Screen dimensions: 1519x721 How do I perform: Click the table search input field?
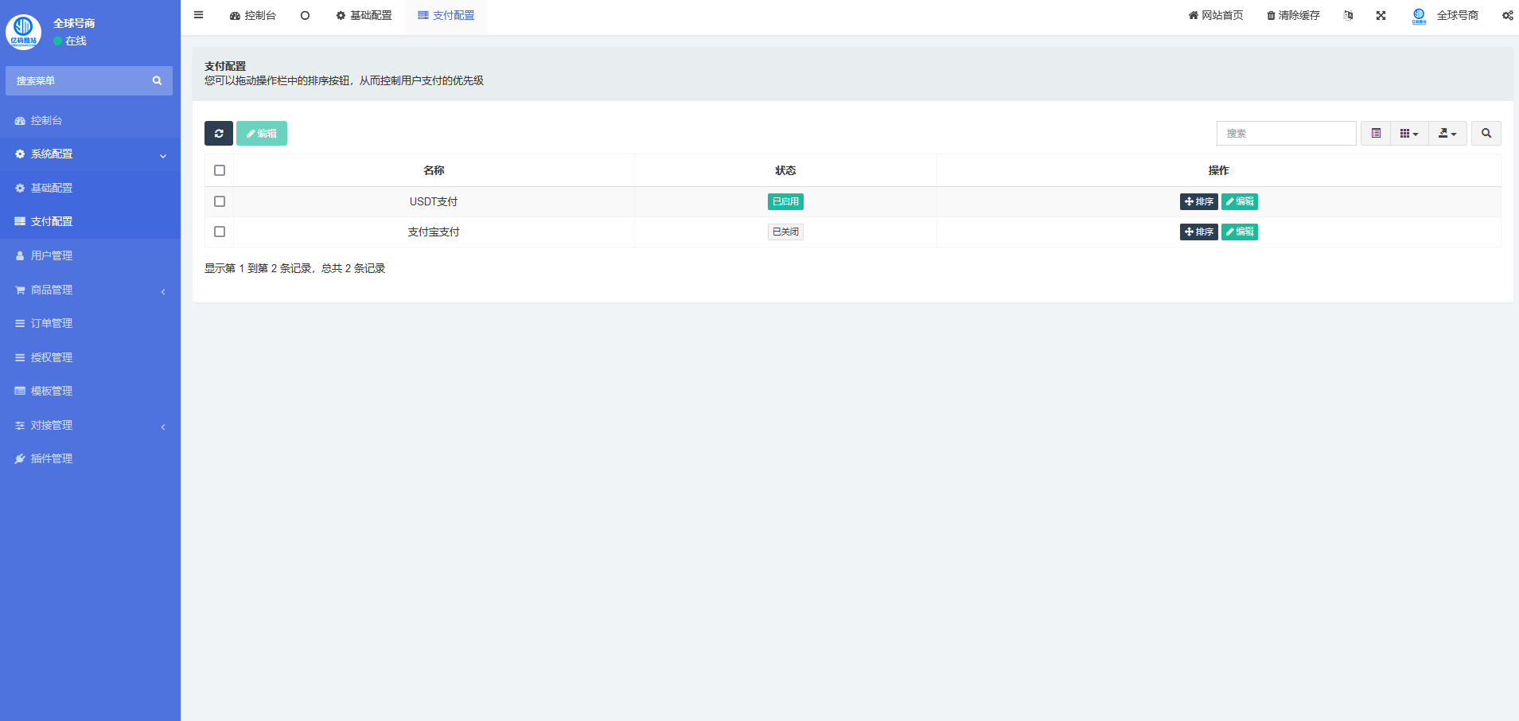click(1285, 134)
